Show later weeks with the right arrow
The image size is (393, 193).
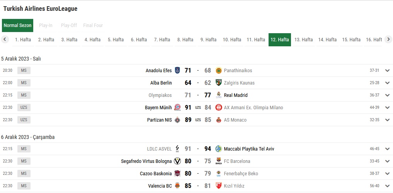(388, 39)
